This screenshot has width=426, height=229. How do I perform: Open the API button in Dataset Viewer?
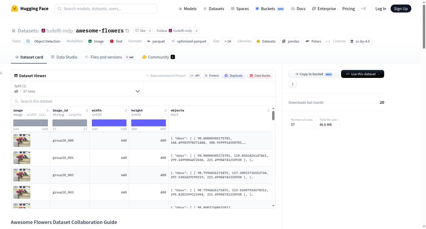pyautogui.click(x=195, y=76)
